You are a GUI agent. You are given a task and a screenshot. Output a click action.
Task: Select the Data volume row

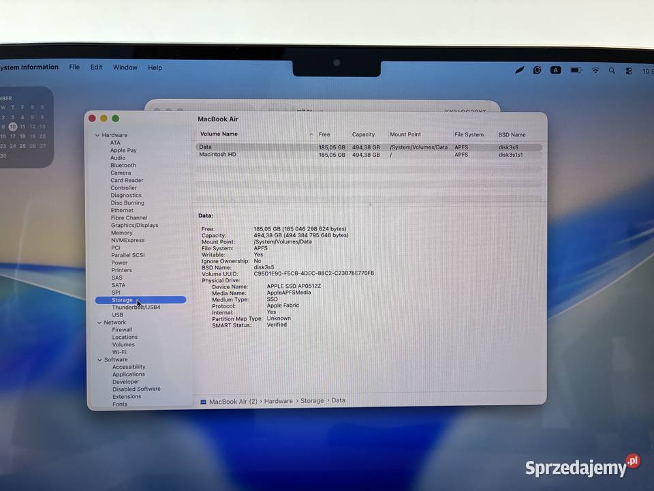(x=369, y=147)
